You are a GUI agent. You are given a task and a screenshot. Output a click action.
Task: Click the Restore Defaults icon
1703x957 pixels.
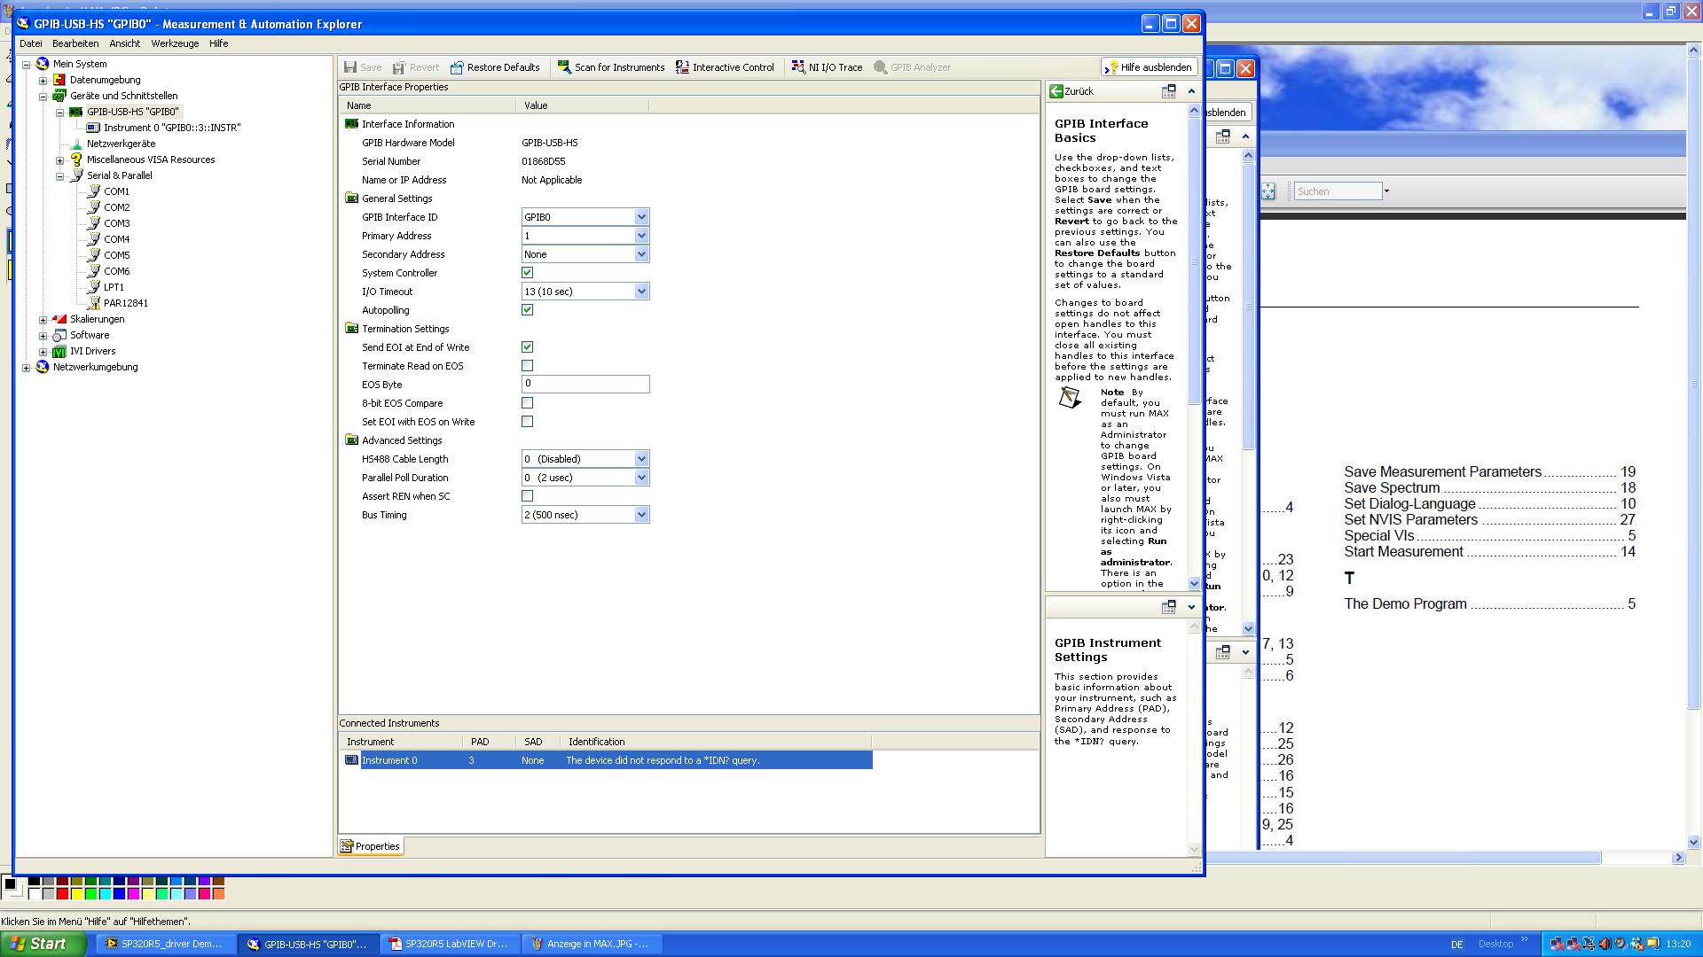point(457,67)
